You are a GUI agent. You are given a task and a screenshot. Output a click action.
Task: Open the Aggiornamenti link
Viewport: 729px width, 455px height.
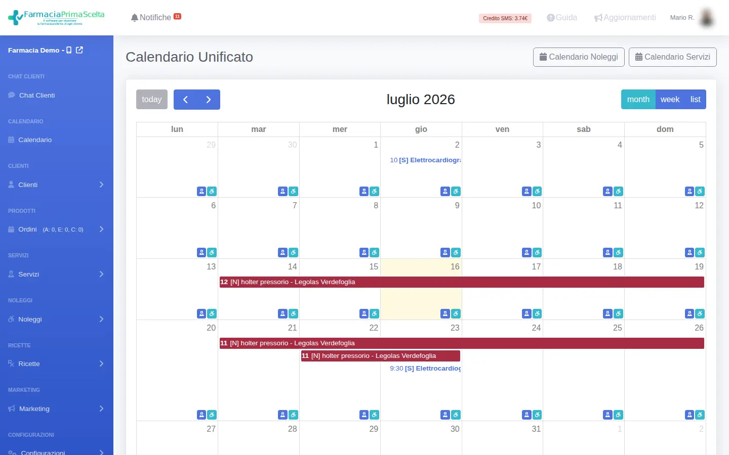(x=625, y=18)
